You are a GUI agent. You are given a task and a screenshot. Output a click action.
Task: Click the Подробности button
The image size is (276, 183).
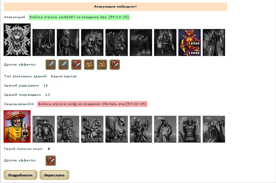click(20, 175)
